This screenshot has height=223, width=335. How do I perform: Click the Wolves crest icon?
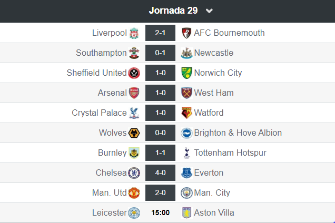[x=134, y=133]
